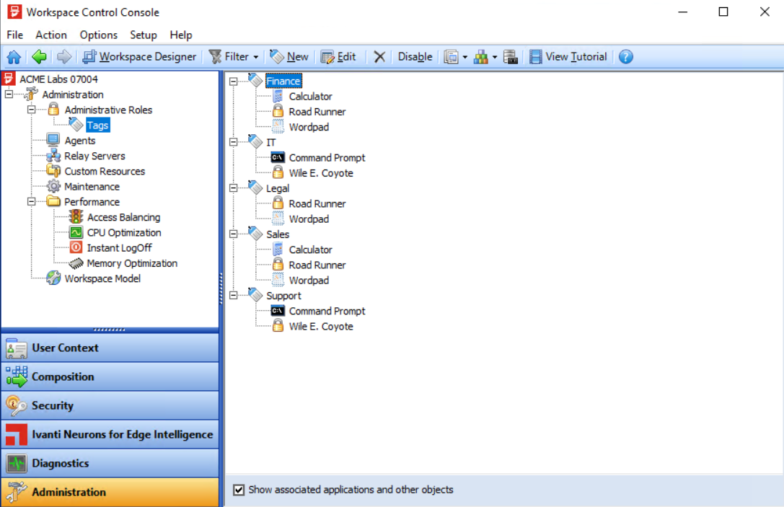Open the Filter dropdown arrow
This screenshot has height=507, width=784.
[x=256, y=57]
